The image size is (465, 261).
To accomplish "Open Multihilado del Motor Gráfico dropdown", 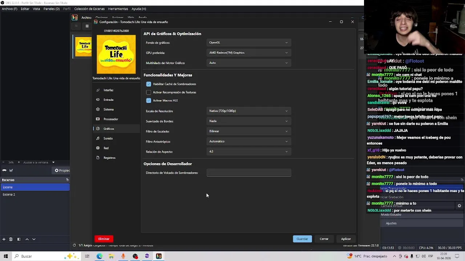I will click(x=248, y=63).
